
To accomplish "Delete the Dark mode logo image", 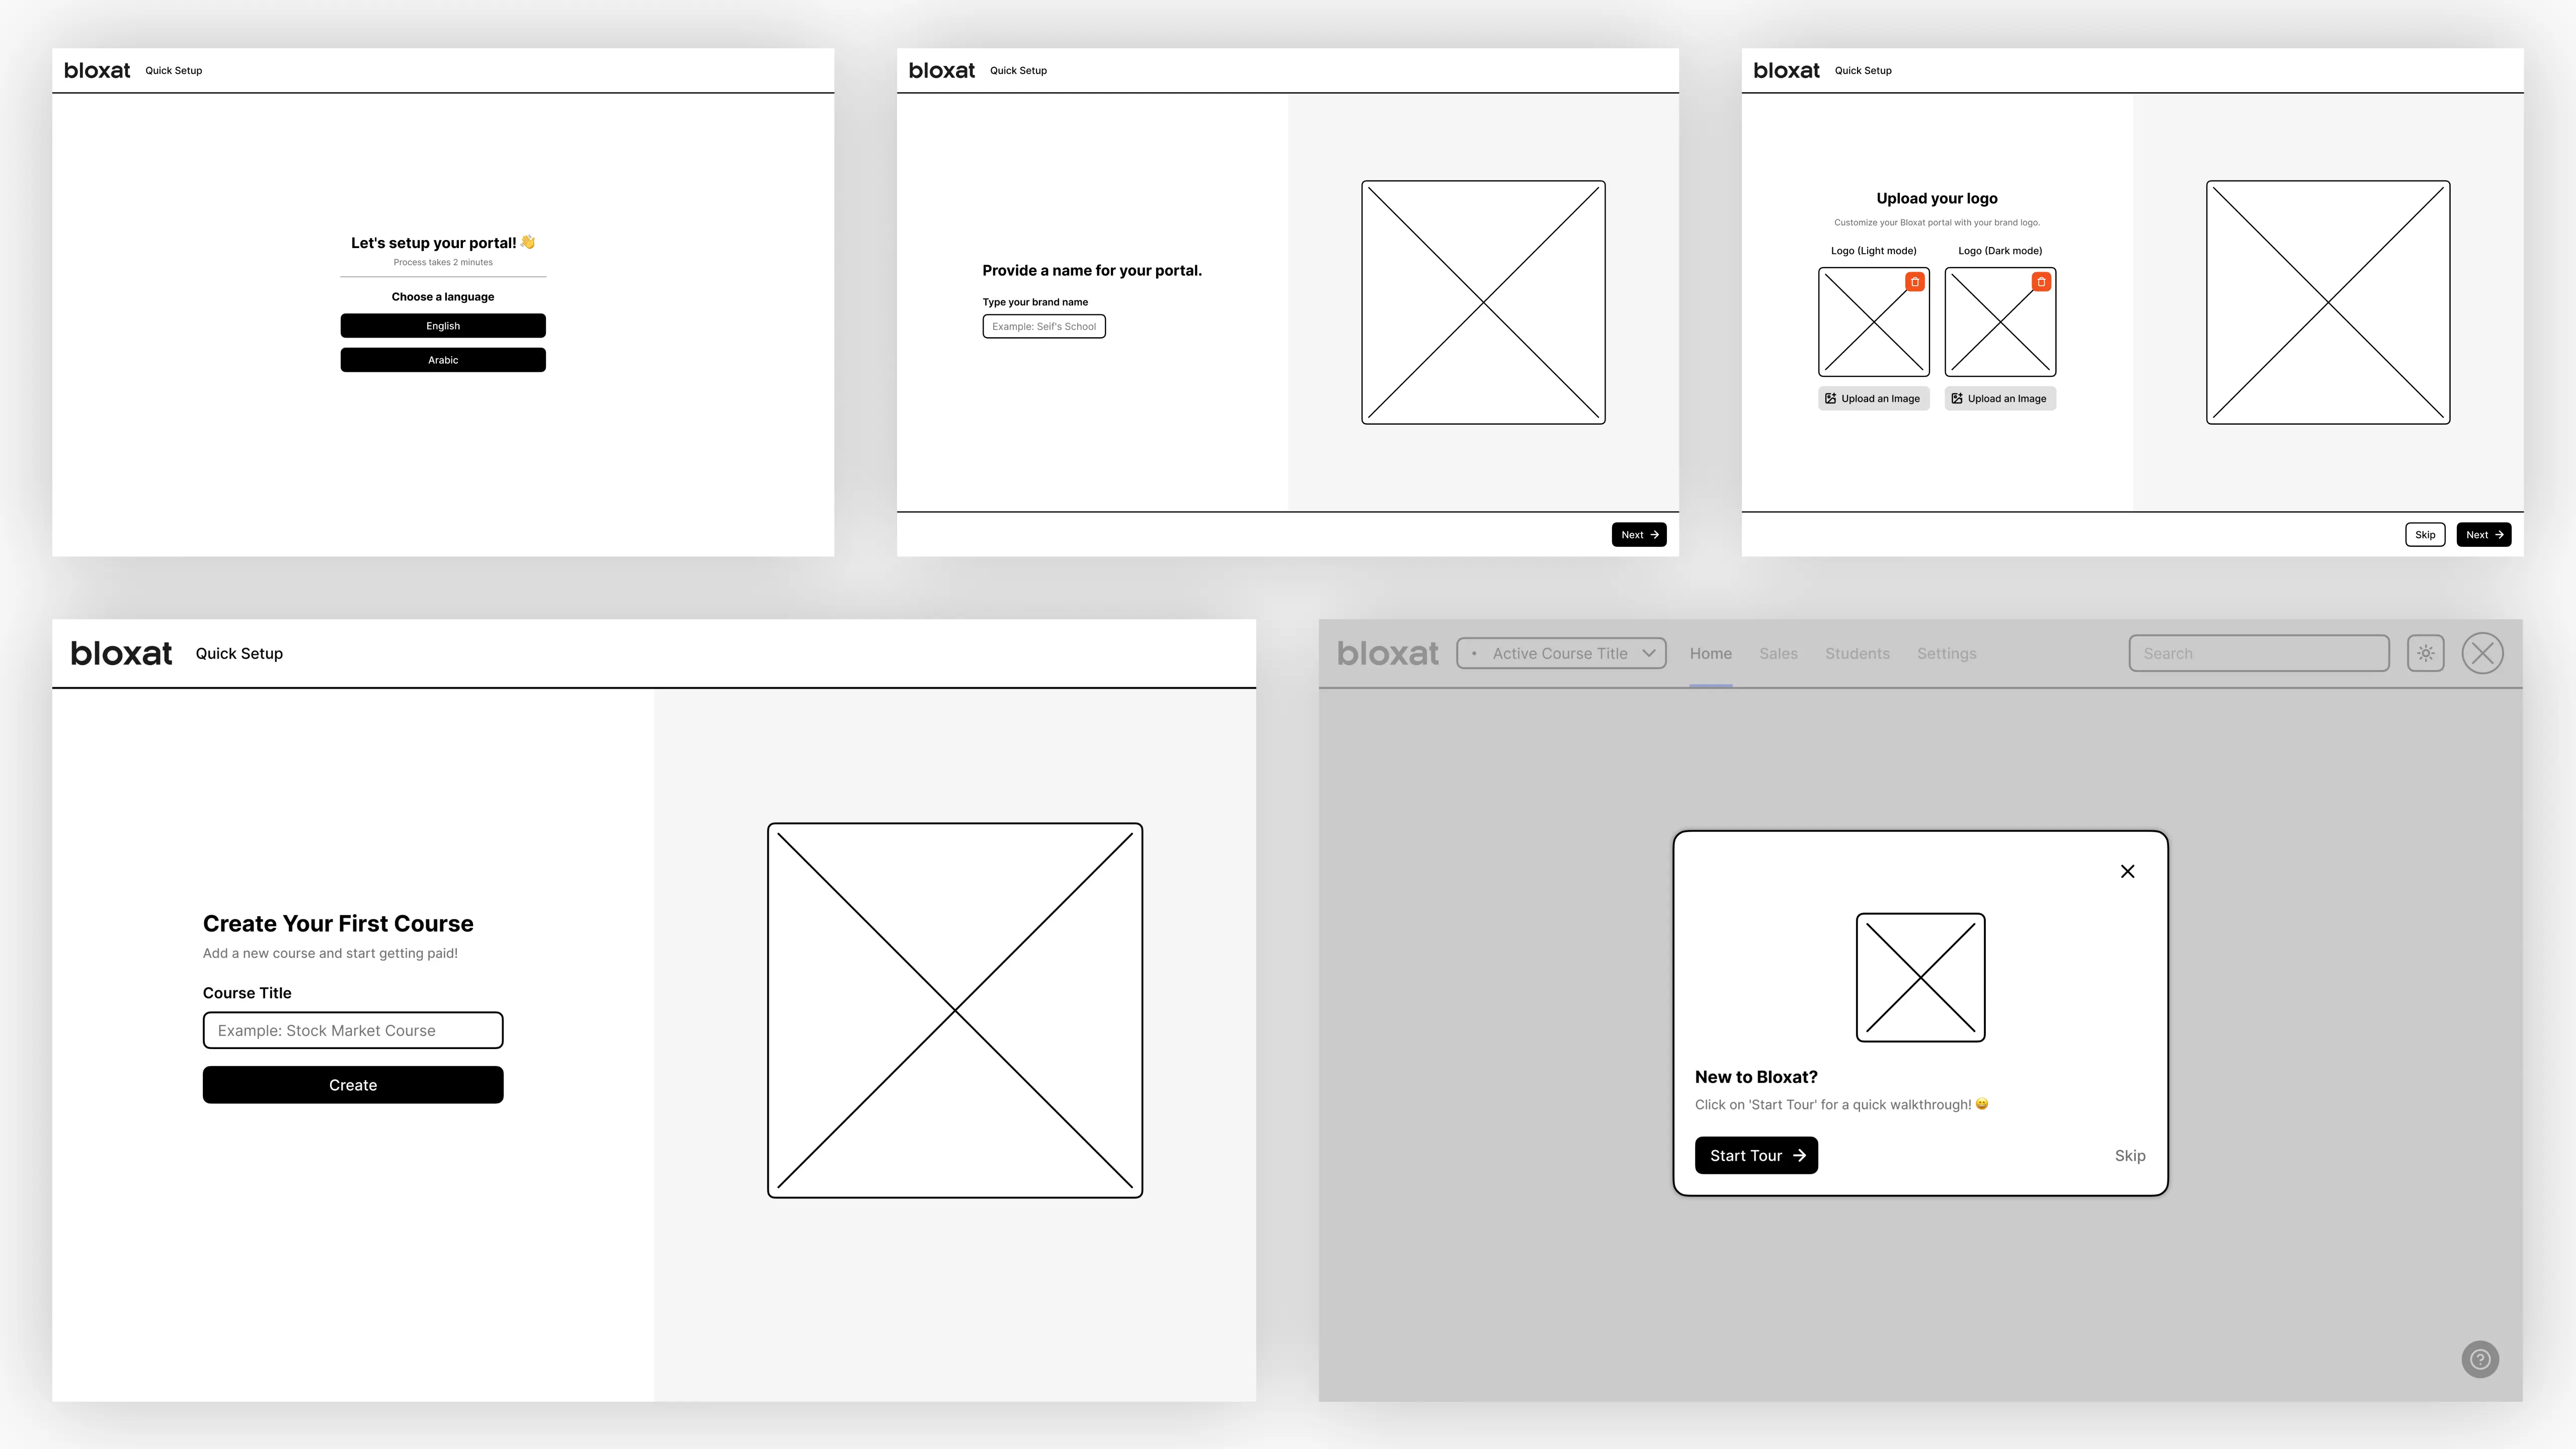I will point(2041,282).
